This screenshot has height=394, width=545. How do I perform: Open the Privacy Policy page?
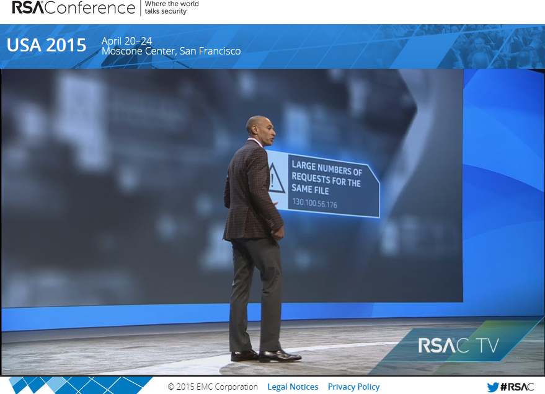(353, 387)
